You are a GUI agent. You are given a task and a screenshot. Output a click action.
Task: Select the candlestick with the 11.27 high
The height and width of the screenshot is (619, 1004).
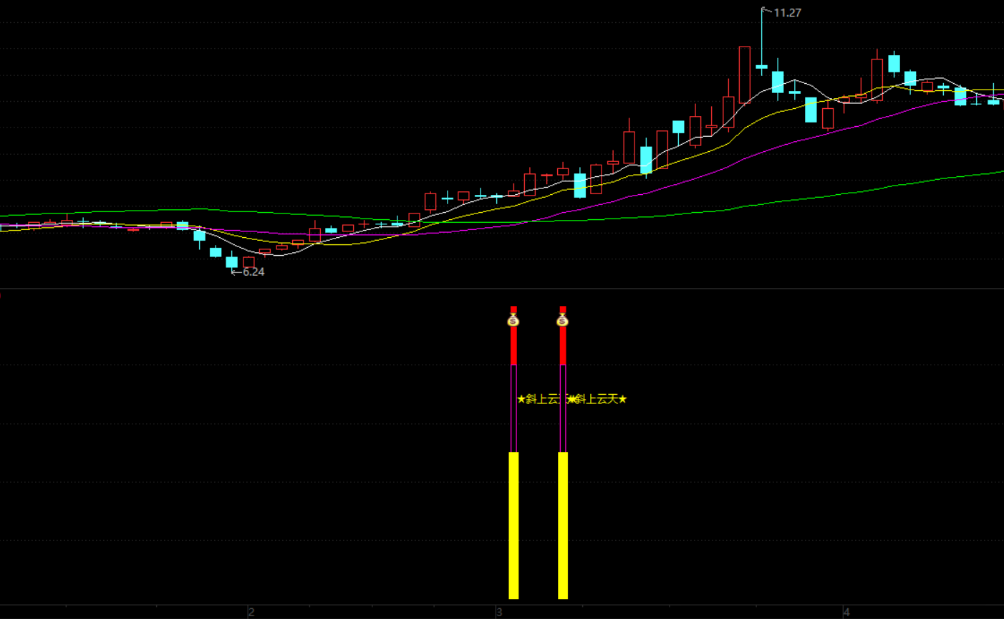[x=761, y=67]
